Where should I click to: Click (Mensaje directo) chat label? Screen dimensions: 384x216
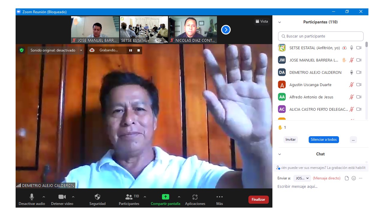327,178
